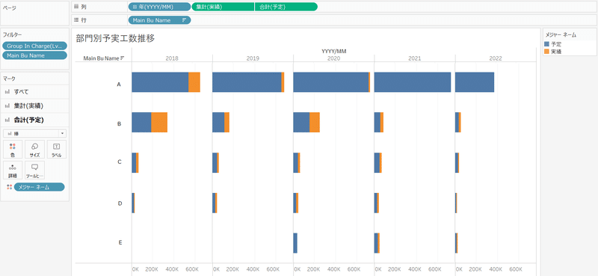Click the Main Bu Name filter pill

pyautogui.click(x=34, y=56)
